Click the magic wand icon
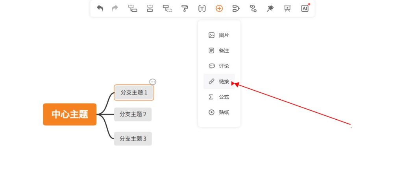Screen dimensions: 403x186 270,8
